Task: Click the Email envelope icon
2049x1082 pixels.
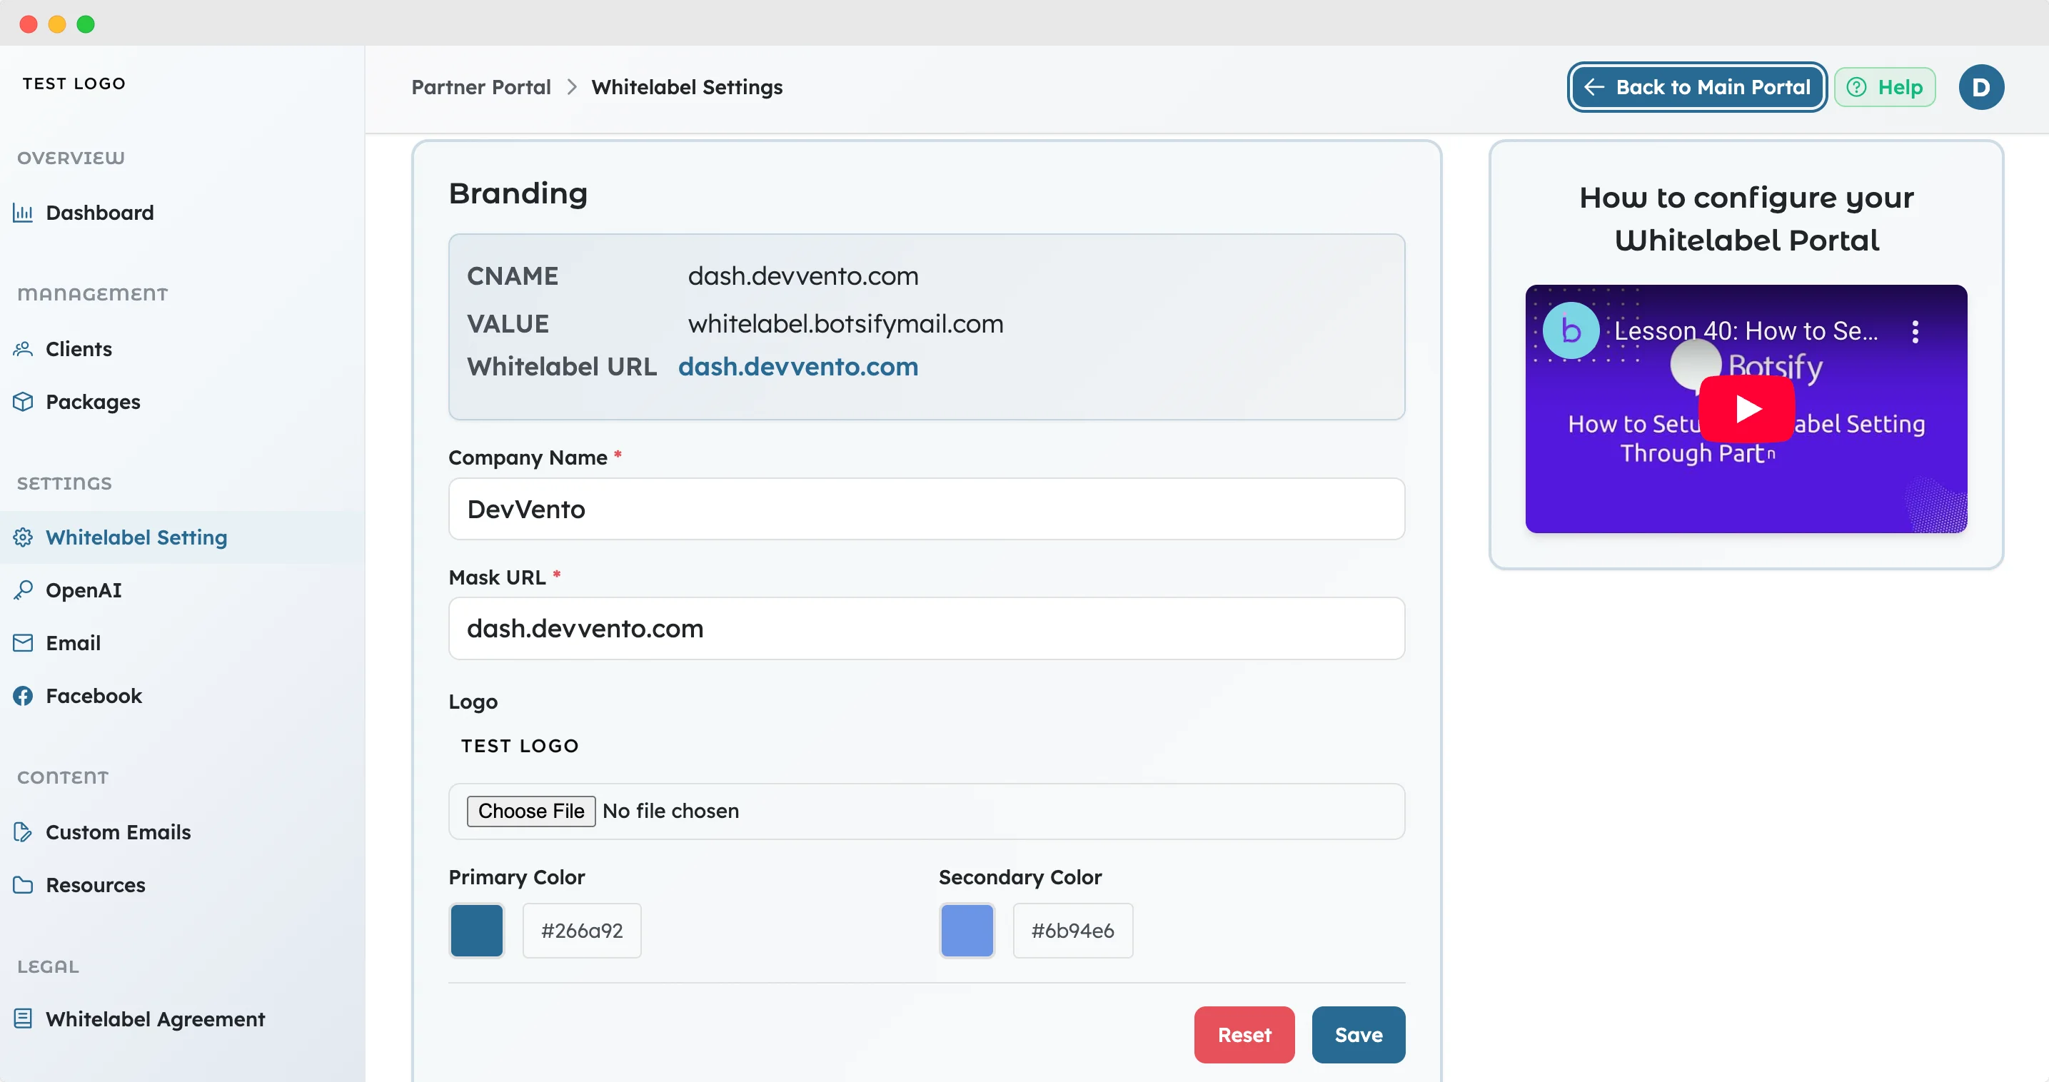Action: (23, 642)
